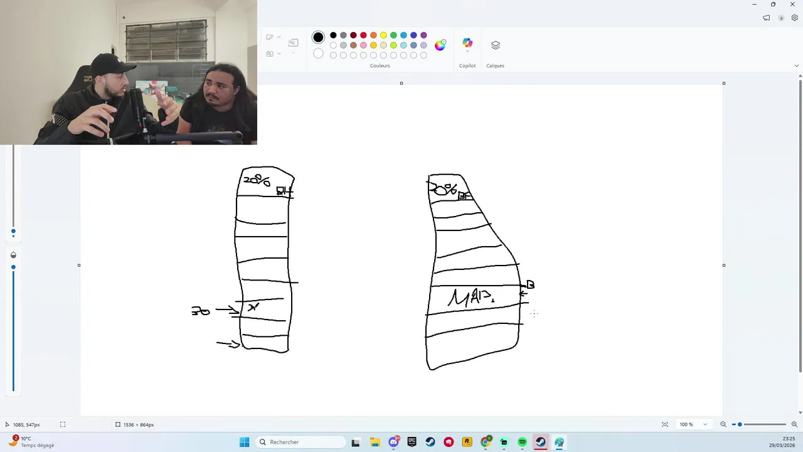The image size is (803, 452).
Task: Select the primary black color circle
Action: coord(318,38)
